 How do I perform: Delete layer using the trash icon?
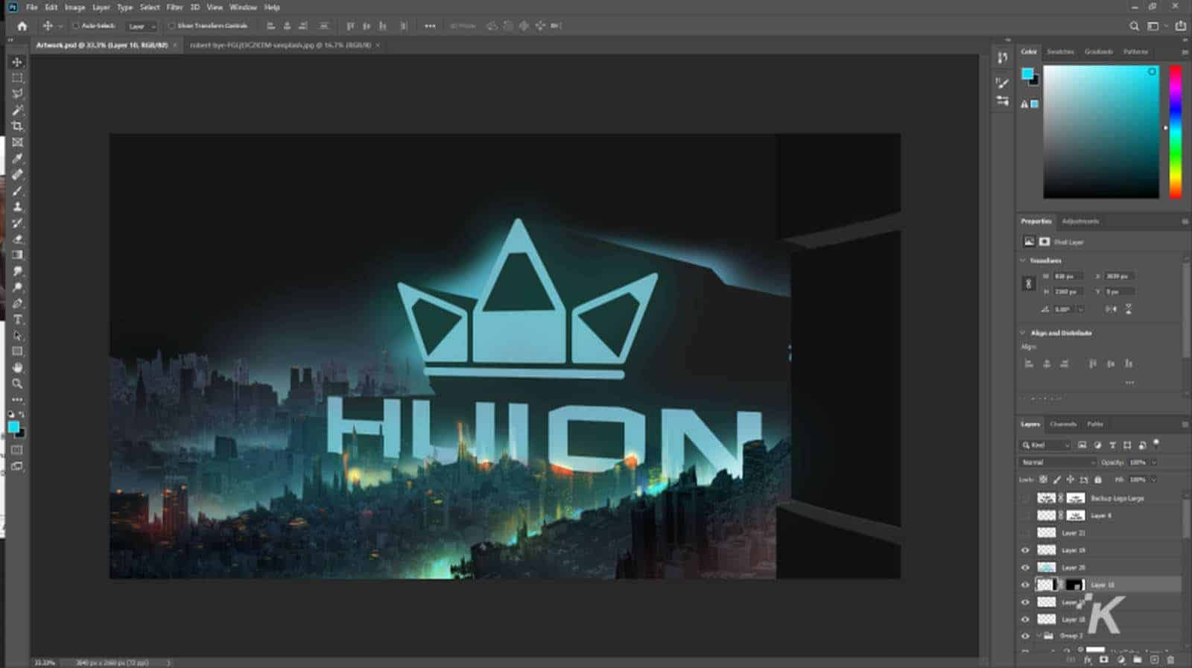1170,660
